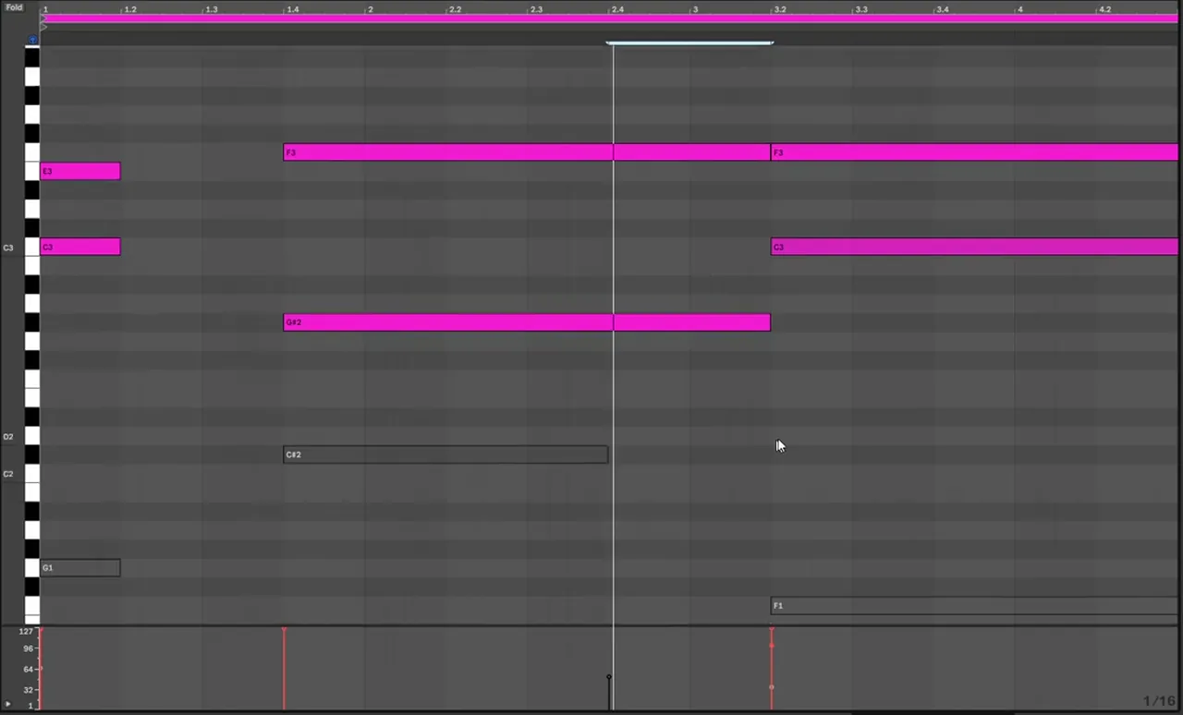Select the G#2 note
The height and width of the screenshot is (715, 1183).
(527, 322)
